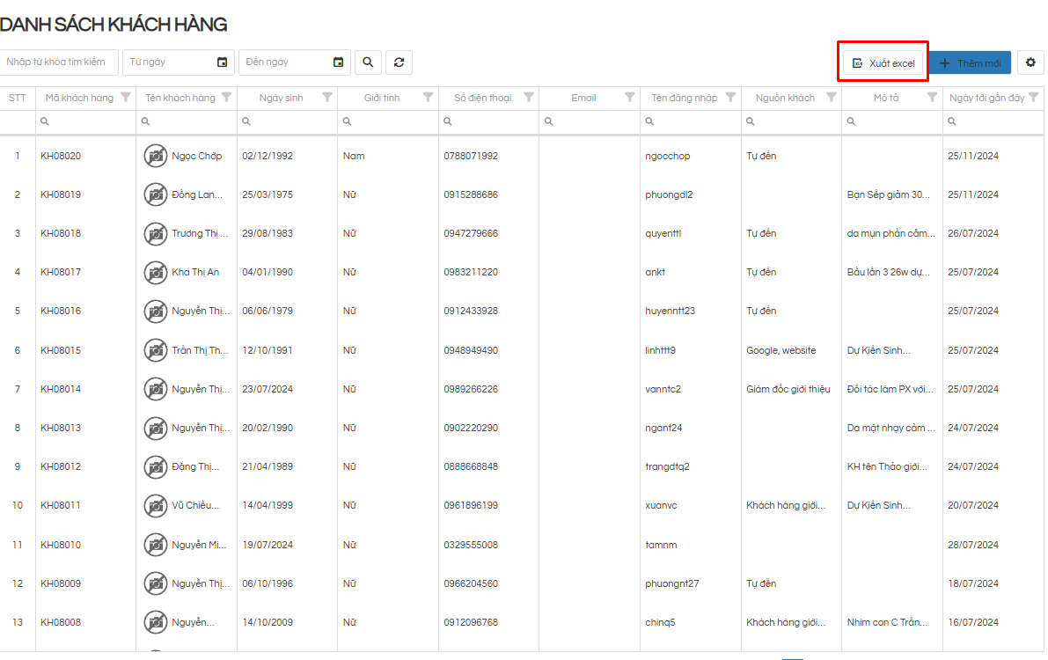Click the Xuất excel button
1048x660 pixels.
pos(883,63)
